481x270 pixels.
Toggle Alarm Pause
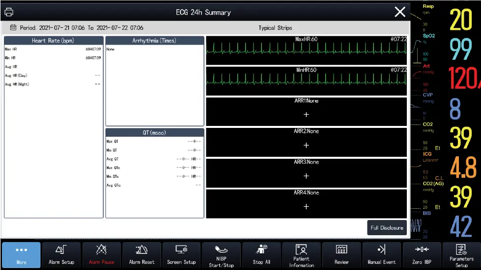click(101, 255)
